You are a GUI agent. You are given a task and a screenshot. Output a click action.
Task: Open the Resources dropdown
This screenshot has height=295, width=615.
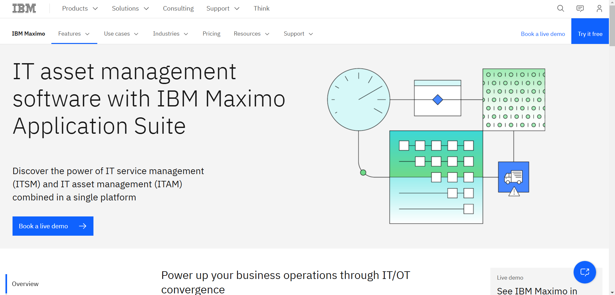(x=251, y=34)
